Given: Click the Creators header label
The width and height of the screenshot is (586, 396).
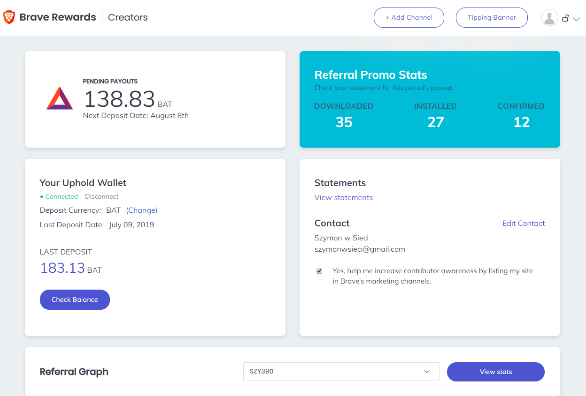Looking at the screenshot, I should [x=128, y=17].
